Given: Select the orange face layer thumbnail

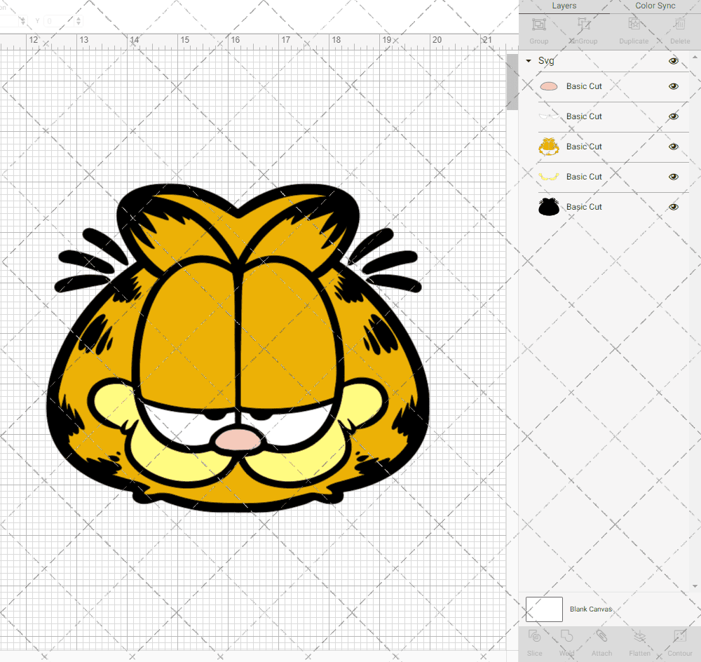Looking at the screenshot, I should (549, 147).
